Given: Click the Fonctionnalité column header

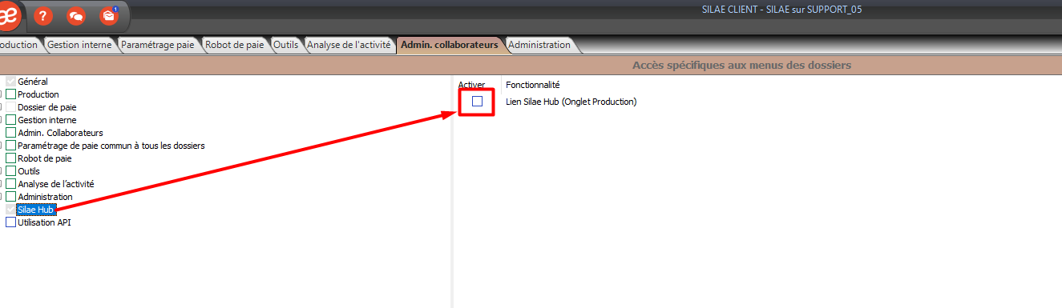Looking at the screenshot, I should click(x=532, y=85).
